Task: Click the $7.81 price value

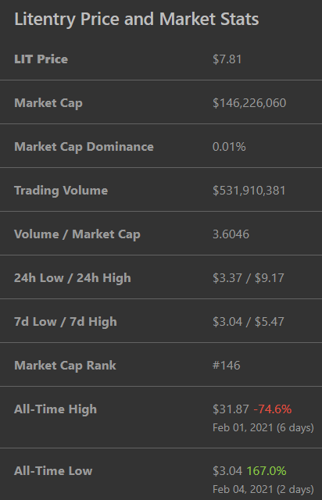Action: point(227,59)
